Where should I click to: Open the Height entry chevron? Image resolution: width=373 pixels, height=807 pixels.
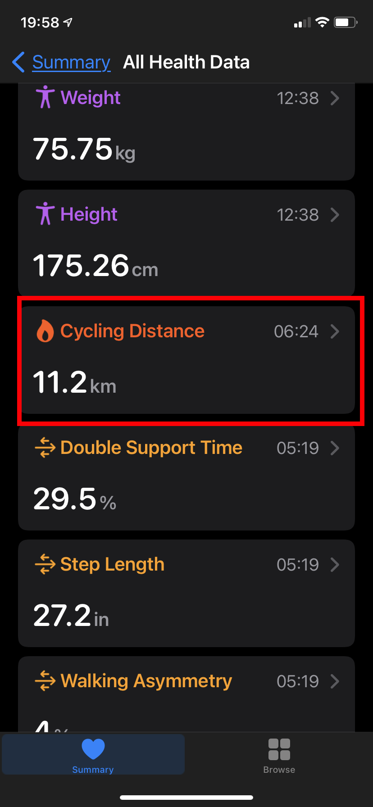coord(335,215)
